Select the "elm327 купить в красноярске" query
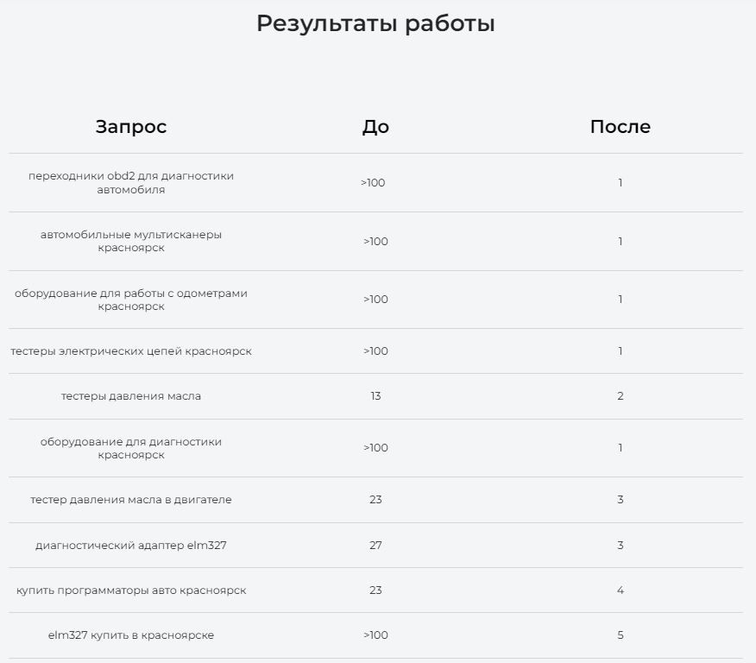The image size is (756, 663). (x=131, y=635)
